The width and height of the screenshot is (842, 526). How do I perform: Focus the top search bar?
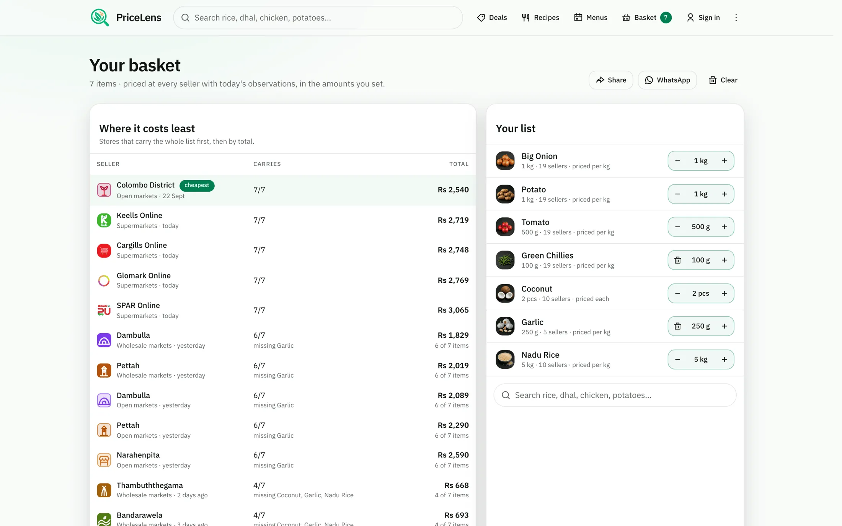coord(318,18)
